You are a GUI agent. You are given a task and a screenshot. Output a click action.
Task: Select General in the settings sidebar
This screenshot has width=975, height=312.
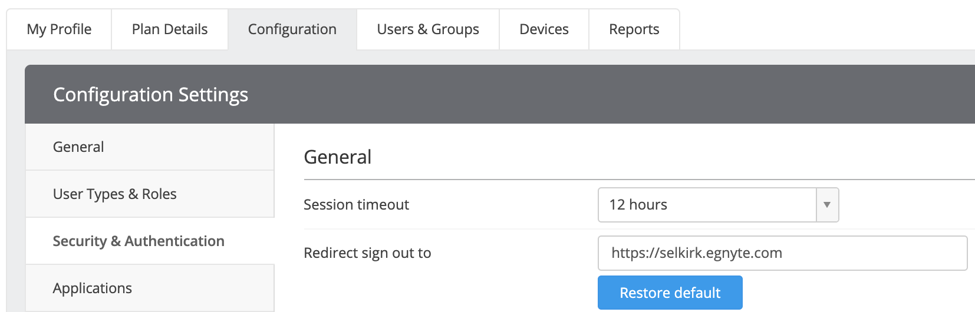tap(150, 147)
